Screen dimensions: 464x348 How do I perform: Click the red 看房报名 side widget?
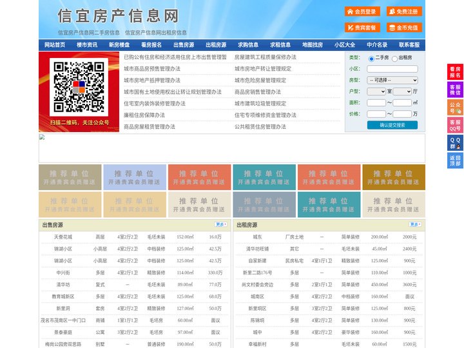coord(455,72)
